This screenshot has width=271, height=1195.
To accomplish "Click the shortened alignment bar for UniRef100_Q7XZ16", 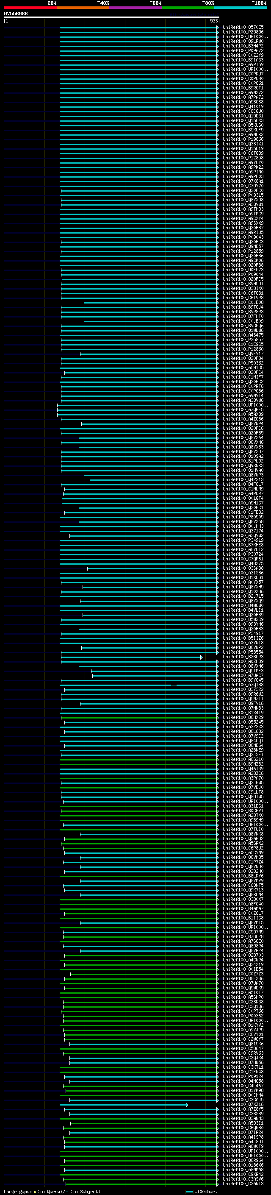I will 124,1105.
